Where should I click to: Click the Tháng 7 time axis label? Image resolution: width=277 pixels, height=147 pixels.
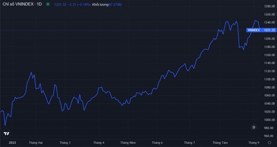pyautogui.click(x=189, y=143)
